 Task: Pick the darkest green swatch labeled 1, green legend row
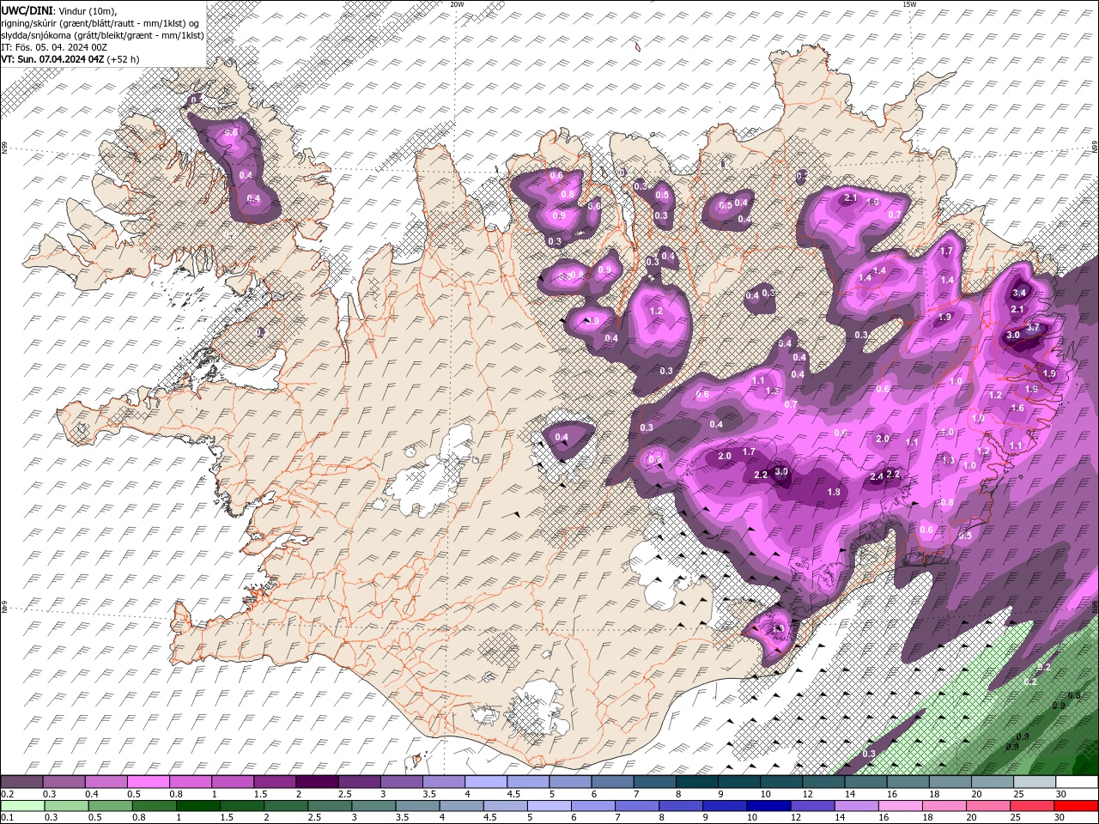pyautogui.click(x=198, y=805)
